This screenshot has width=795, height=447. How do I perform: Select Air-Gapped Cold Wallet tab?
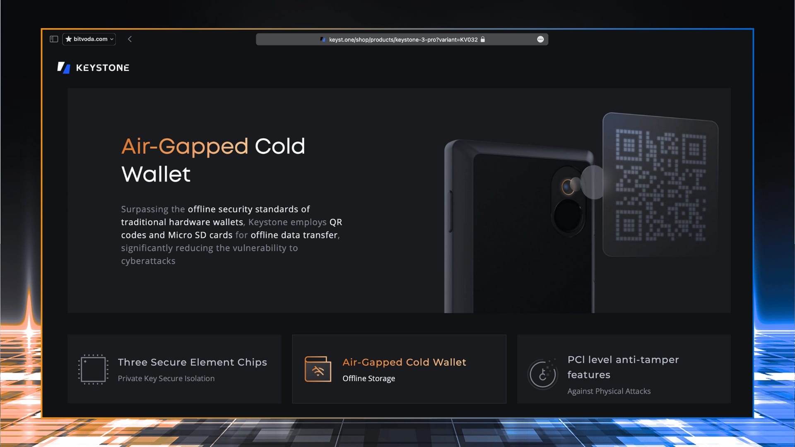399,369
